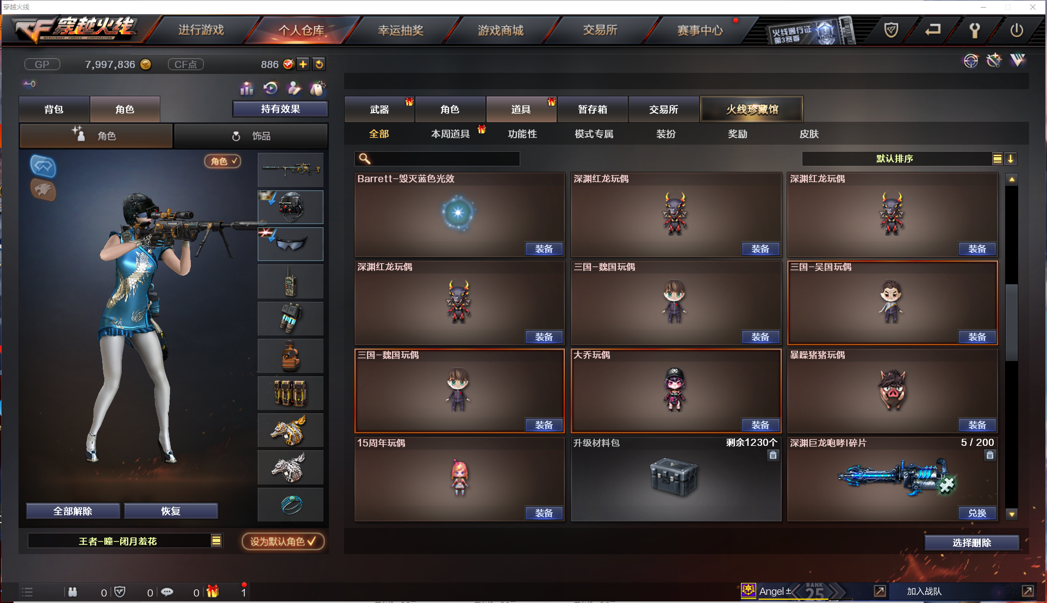Toggle the sort direction arrow button

[1011, 159]
